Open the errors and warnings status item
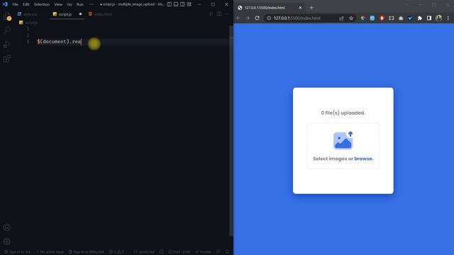The image size is (454, 255). tap(116, 252)
